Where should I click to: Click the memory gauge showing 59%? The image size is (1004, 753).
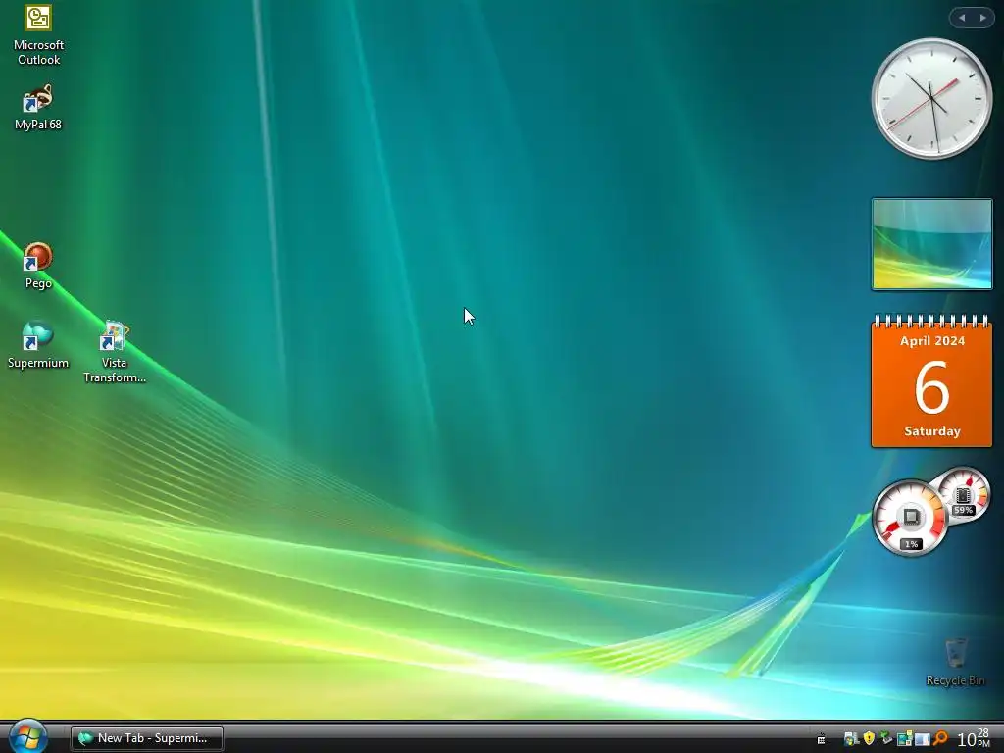click(x=964, y=495)
